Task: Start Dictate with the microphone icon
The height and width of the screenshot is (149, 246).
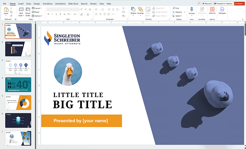Action: [x=192, y=9]
